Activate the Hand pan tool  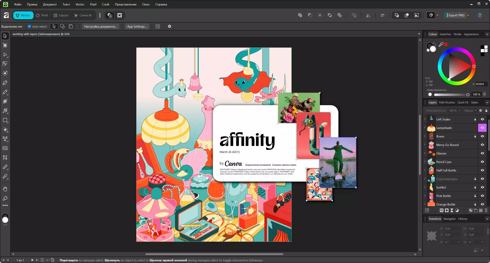pyautogui.click(x=5, y=189)
